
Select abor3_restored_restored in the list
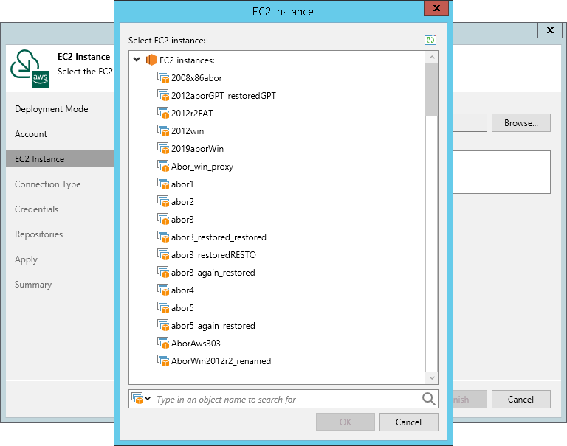pos(219,237)
